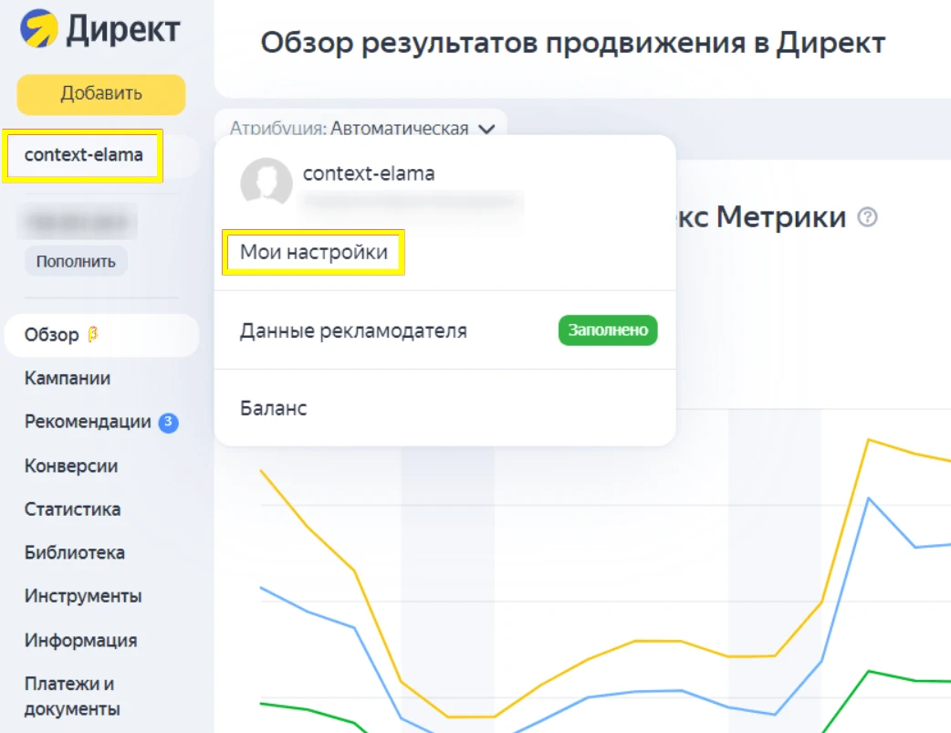Click the blurred balance amount in sidebar
The height and width of the screenshot is (733, 951).
(77, 222)
